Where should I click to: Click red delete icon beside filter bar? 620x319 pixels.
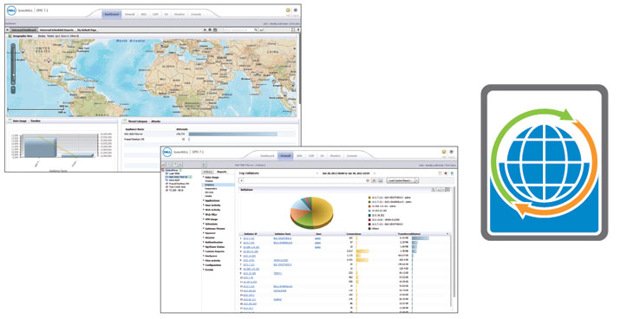tap(374, 180)
